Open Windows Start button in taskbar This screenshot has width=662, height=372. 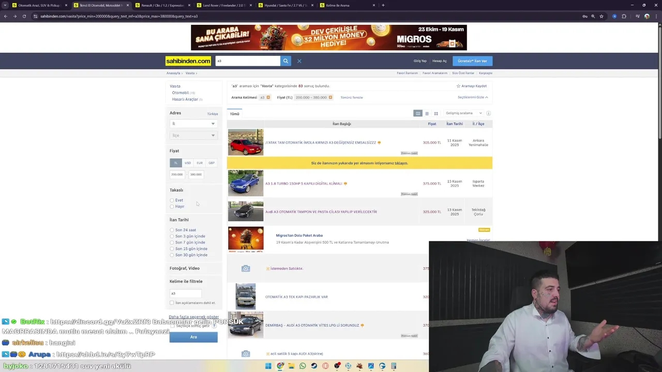268,366
